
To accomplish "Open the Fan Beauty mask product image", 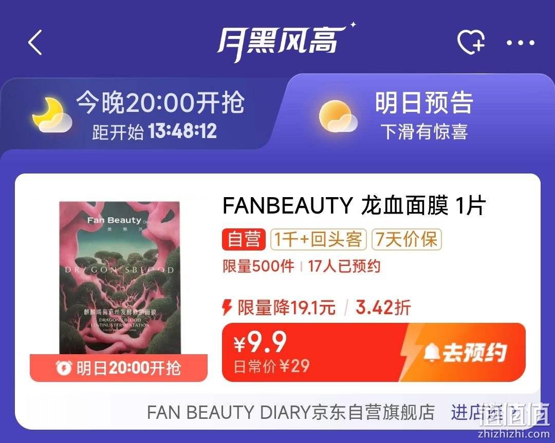I will click(x=120, y=278).
